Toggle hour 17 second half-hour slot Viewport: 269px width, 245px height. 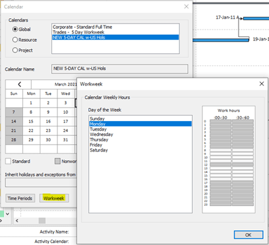click(x=243, y=182)
